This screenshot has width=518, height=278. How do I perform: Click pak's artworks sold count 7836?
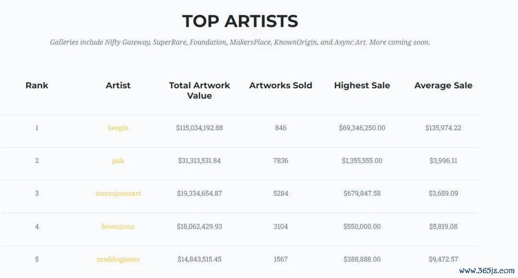281,161
